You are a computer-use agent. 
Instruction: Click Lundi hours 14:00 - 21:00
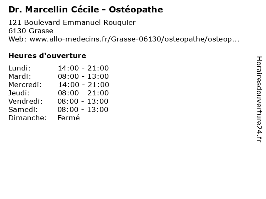pos(83,68)
